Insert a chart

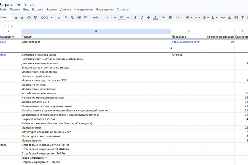[x=236, y=18]
